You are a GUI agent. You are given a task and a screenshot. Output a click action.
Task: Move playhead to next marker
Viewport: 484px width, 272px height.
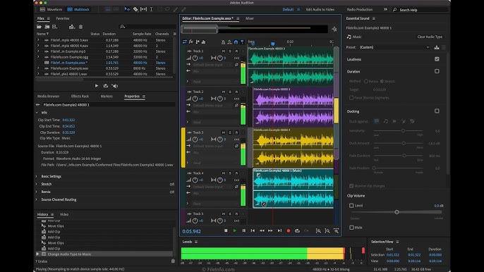[x=279, y=230]
